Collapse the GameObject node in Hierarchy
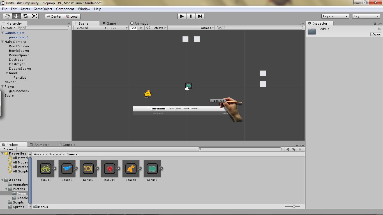The image size is (383, 215). coord(3,33)
